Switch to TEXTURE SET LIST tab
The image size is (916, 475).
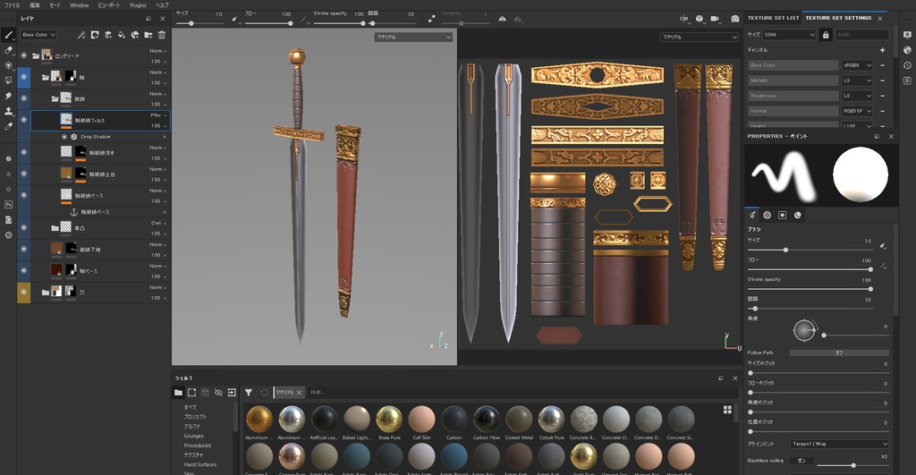tap(773, 18)
